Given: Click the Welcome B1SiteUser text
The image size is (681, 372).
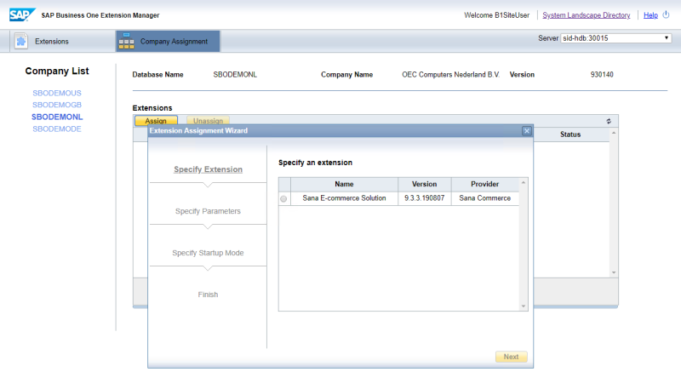Looking at the screenshot, I should pos(497,15).
